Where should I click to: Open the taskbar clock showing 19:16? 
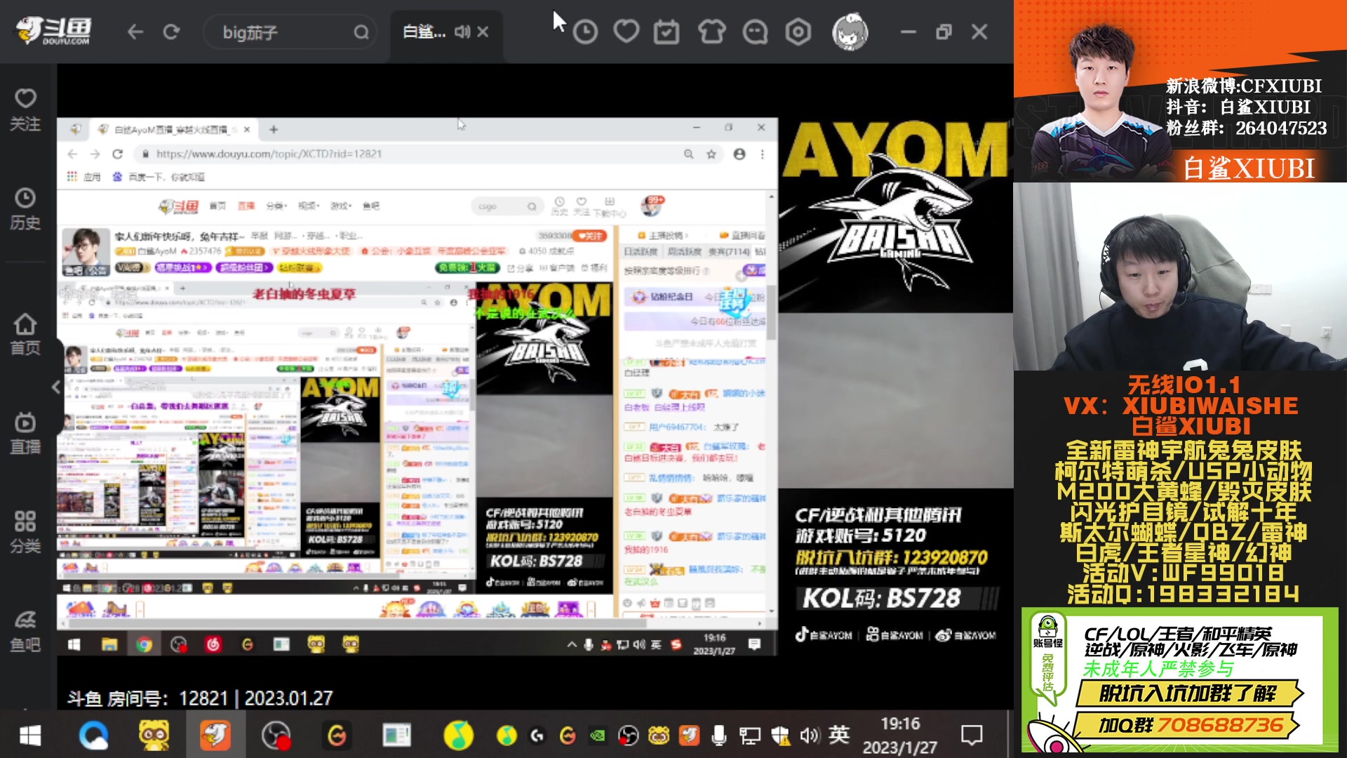(900, 736)
